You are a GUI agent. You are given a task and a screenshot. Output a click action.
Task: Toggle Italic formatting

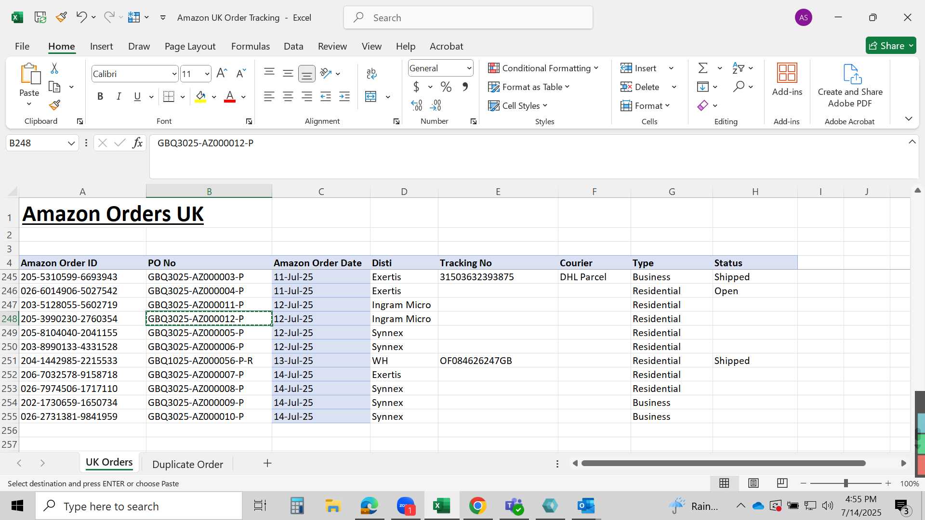coord(119,96)
